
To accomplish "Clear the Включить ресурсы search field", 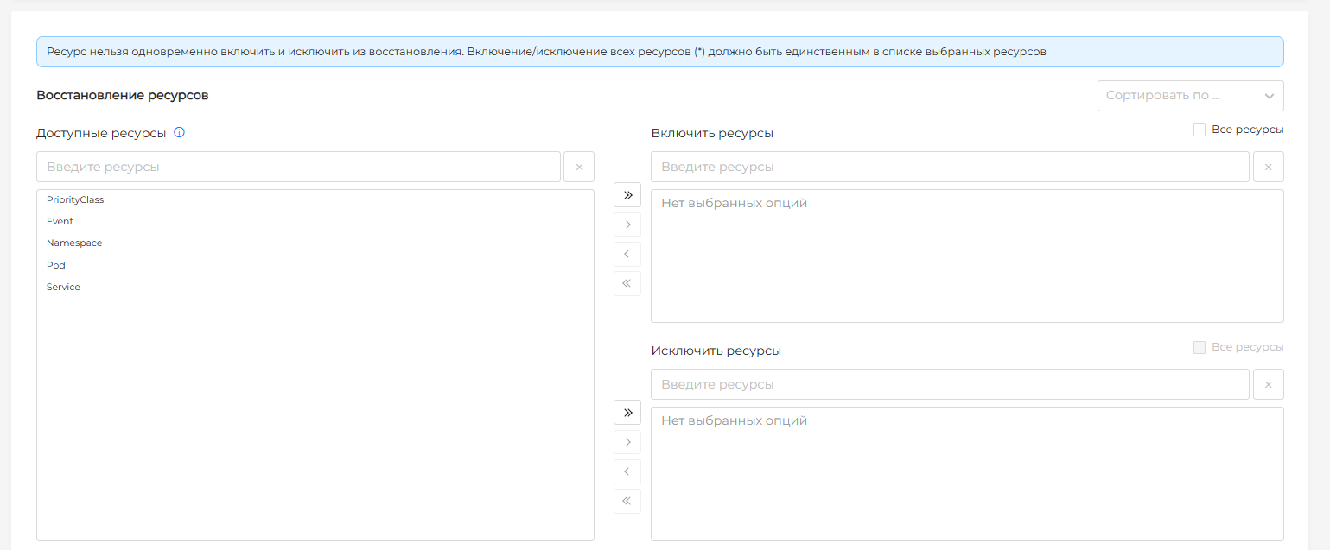I will click(1269, 167).
